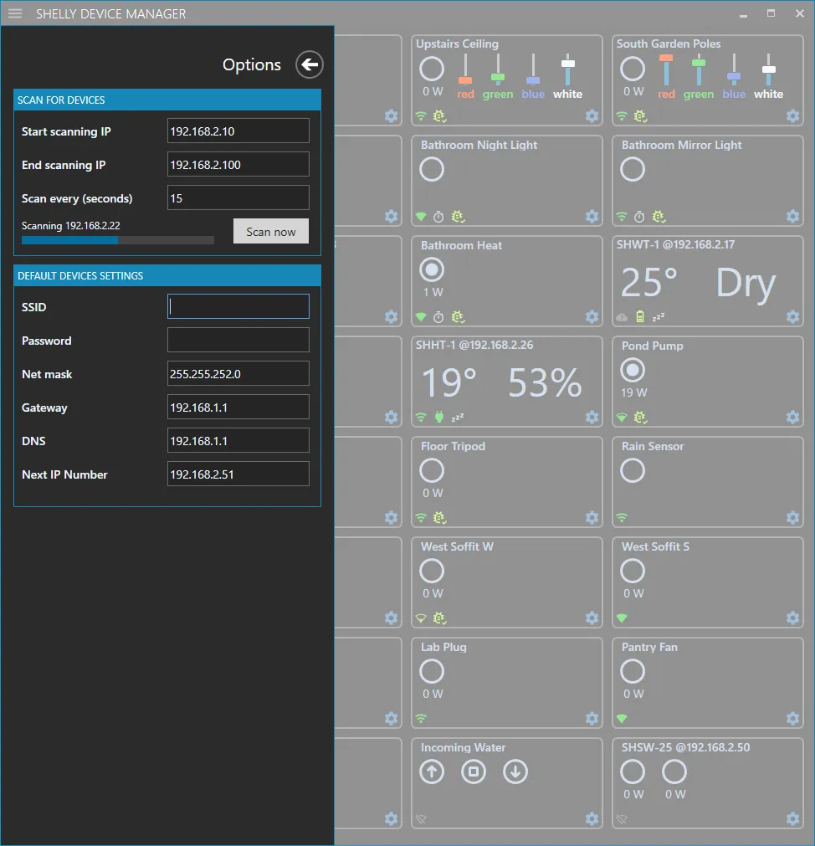Viewport: 815px width, 846px height.
Task: Adjust South Garden Poles green slider
Action: click(699, 63)
